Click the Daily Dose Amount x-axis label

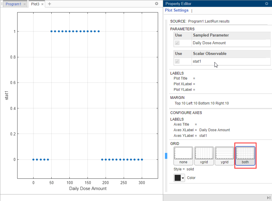(88, 189)
